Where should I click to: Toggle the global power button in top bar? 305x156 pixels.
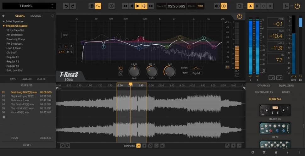click(297, 6)
